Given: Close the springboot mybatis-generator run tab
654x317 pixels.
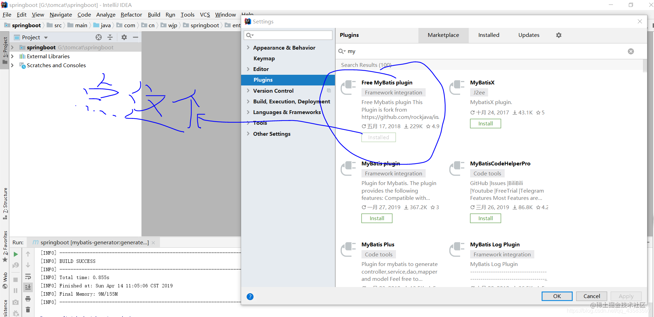Looking at the screenshot, I should point(153,243).
